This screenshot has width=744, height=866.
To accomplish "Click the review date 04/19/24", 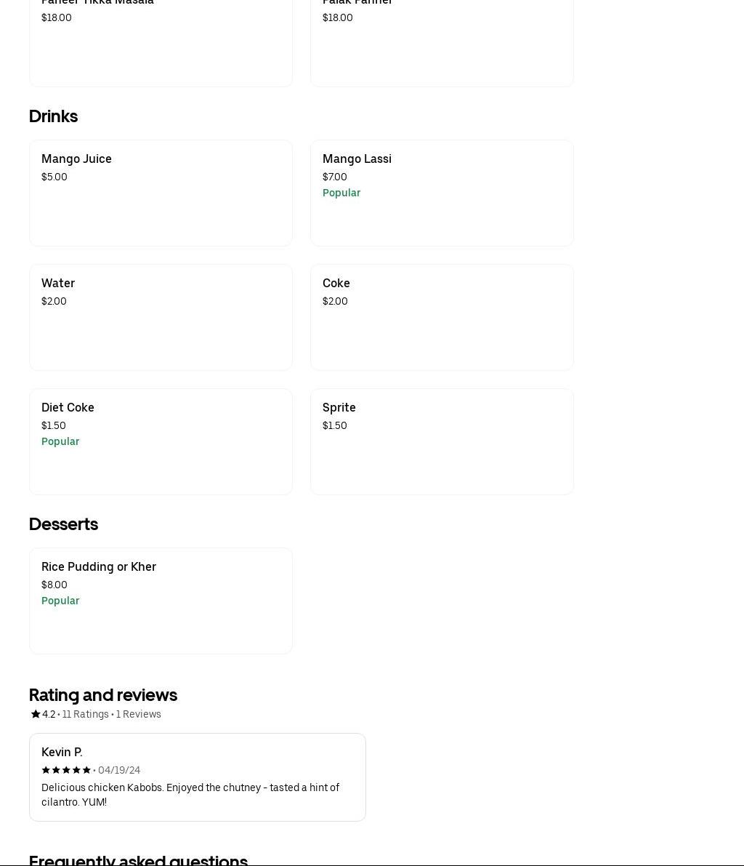I will [119, 770].
